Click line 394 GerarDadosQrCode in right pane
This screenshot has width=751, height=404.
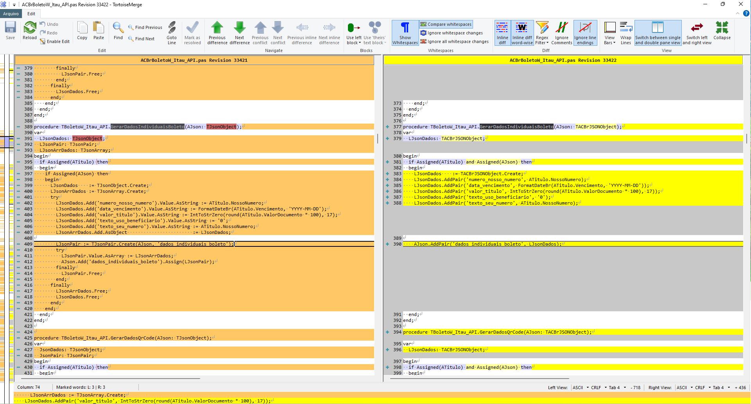[x=573, y=332]
